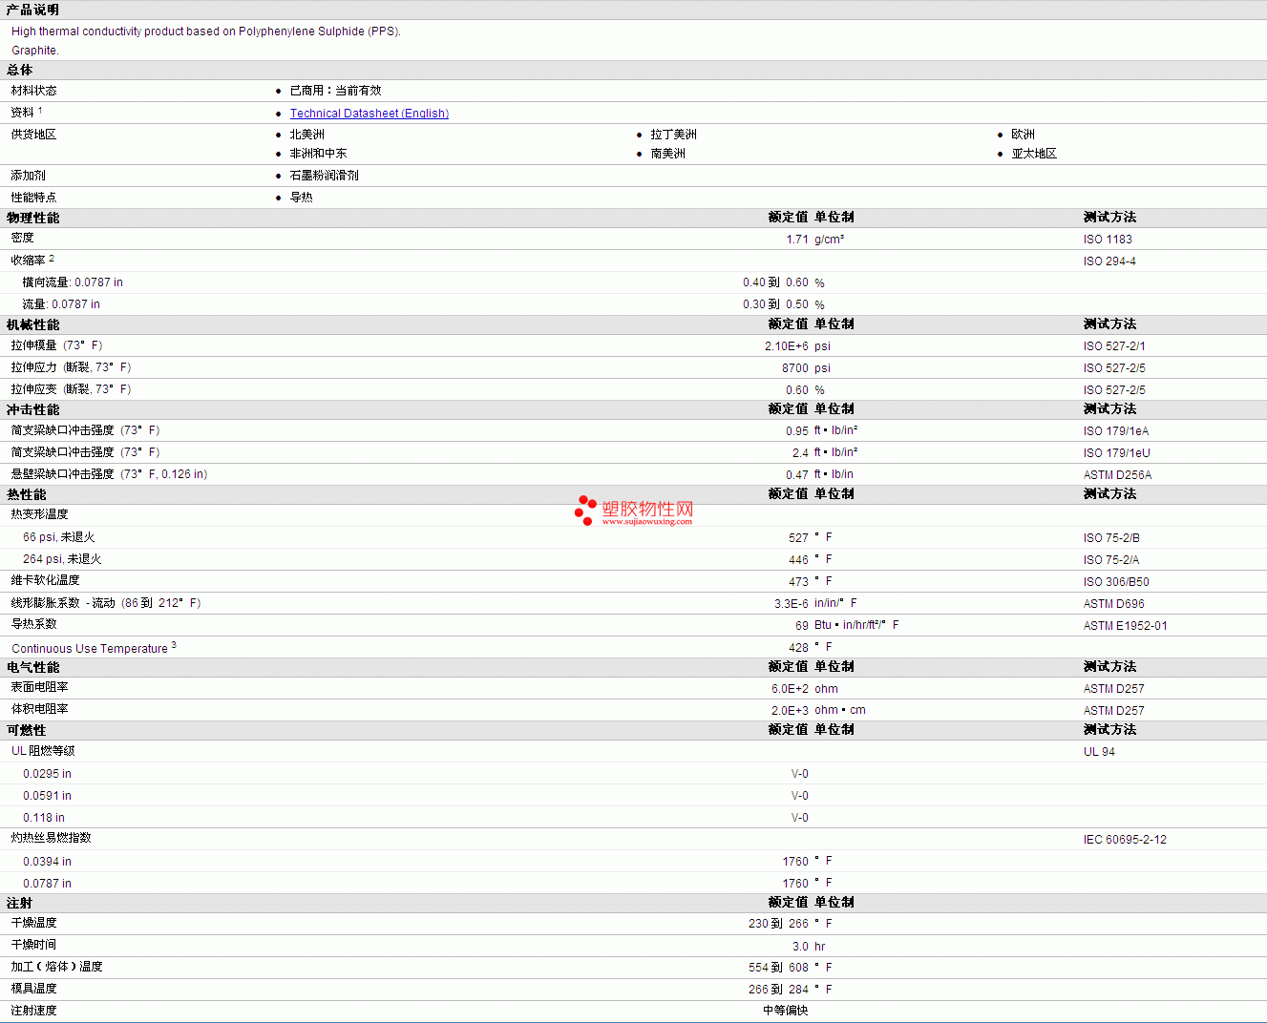Click the "IEC 60695-2-12" test method
This screenshot has width=1267, height=1023.
pos(1125,840)
